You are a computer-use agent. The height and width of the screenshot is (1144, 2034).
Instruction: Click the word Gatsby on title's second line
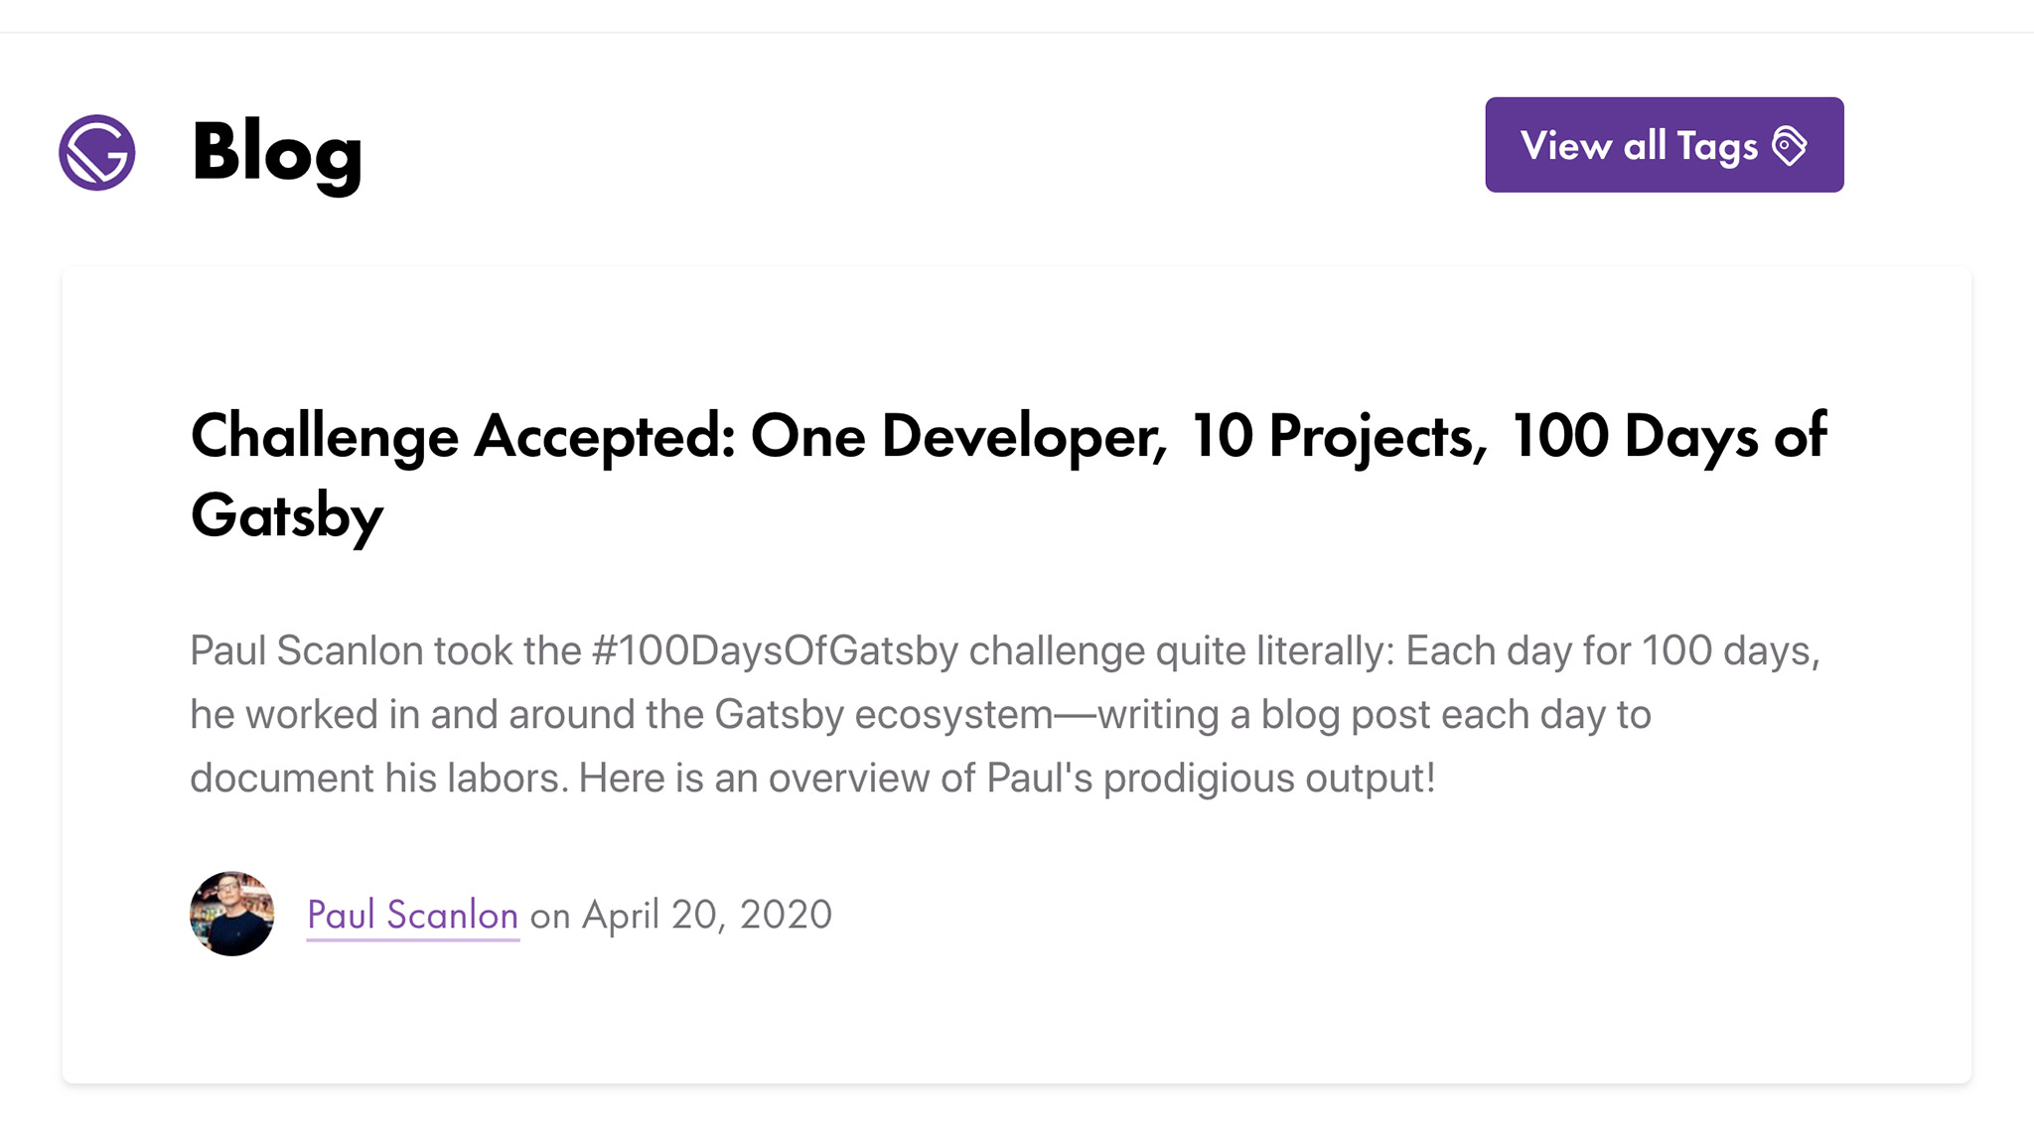(x=287, y=516)
